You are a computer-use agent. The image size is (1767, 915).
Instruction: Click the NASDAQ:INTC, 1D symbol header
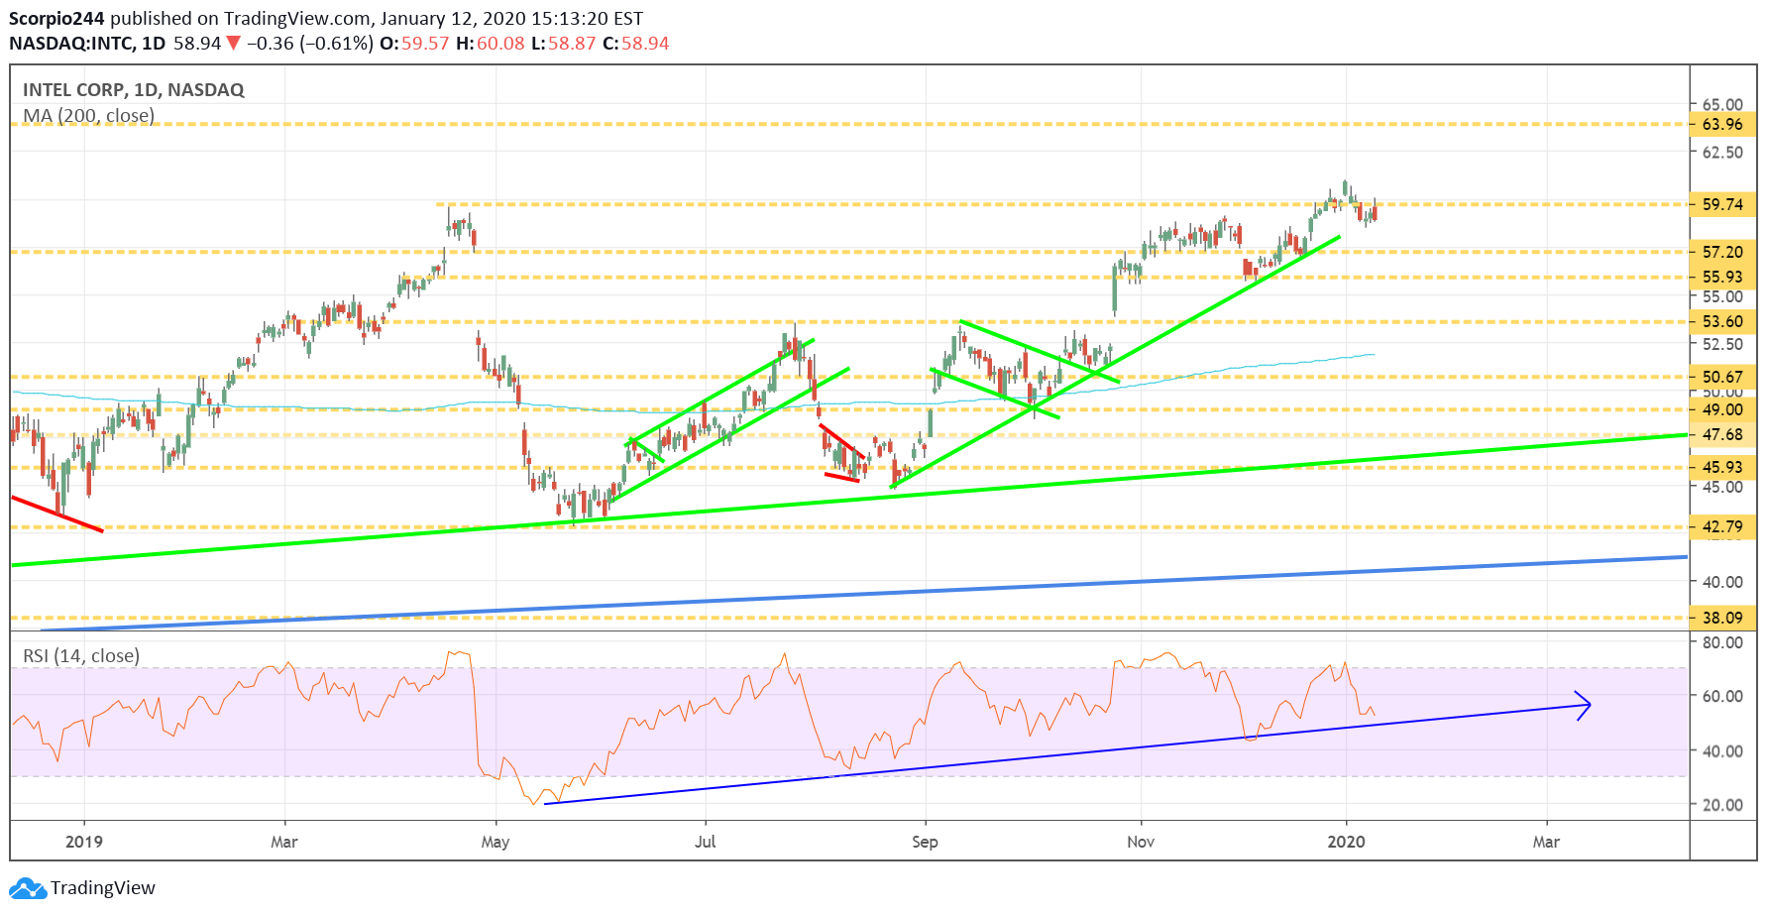pos(87,44)
